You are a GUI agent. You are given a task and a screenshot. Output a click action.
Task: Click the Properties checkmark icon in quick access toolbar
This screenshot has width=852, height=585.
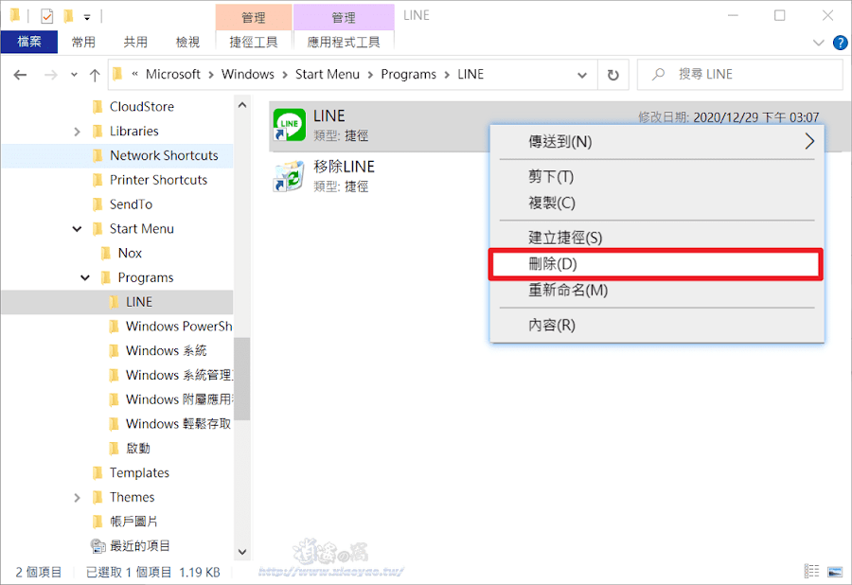47,16
